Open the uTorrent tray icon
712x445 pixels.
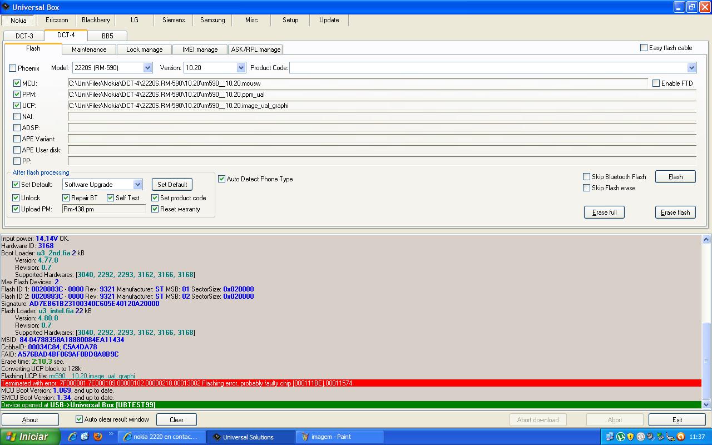point(621,437)
